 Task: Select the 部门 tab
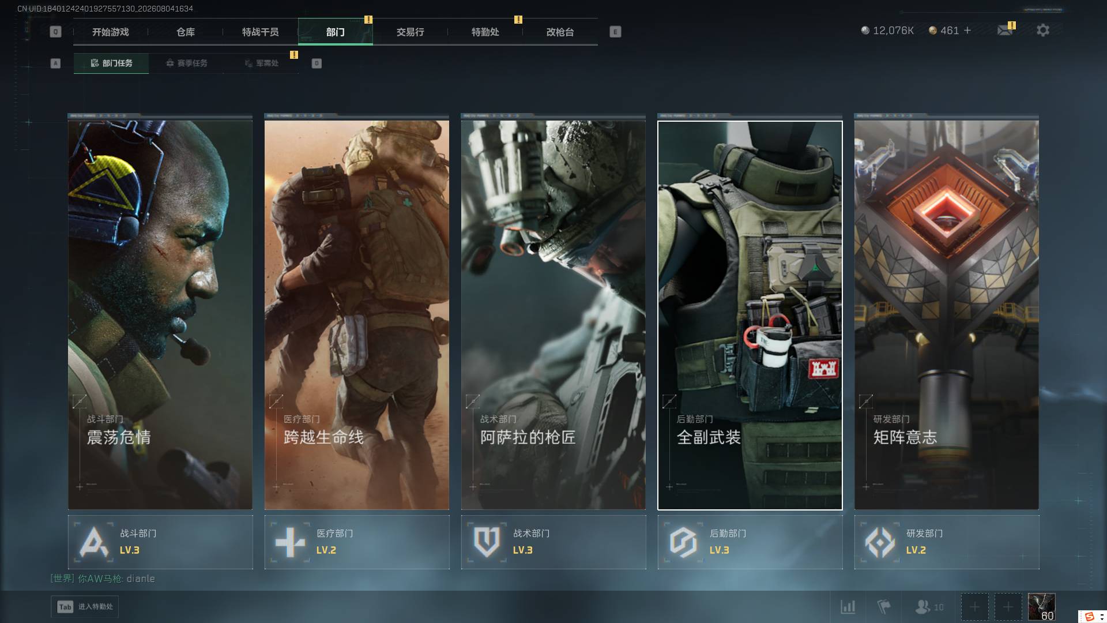pos(335,32)
